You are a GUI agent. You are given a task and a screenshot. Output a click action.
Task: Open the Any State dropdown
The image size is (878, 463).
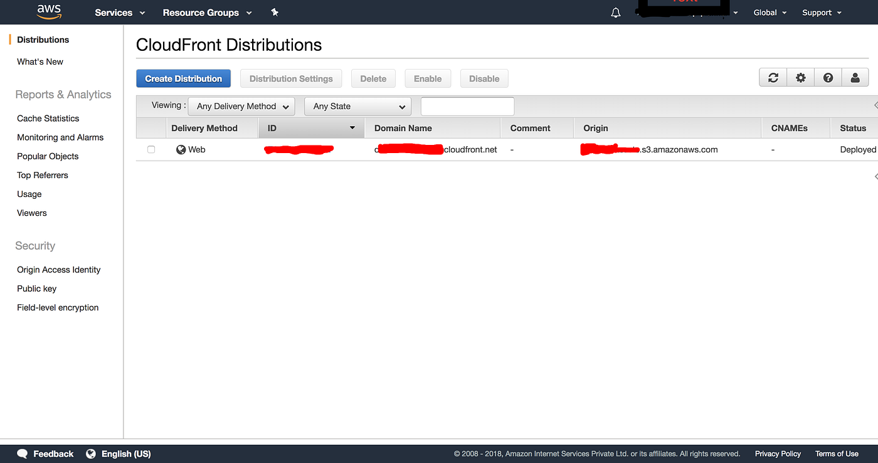(x=357, y=106)
